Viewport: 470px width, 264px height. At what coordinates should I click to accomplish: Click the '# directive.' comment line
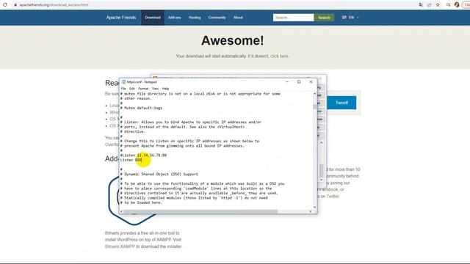click(132, 131)
